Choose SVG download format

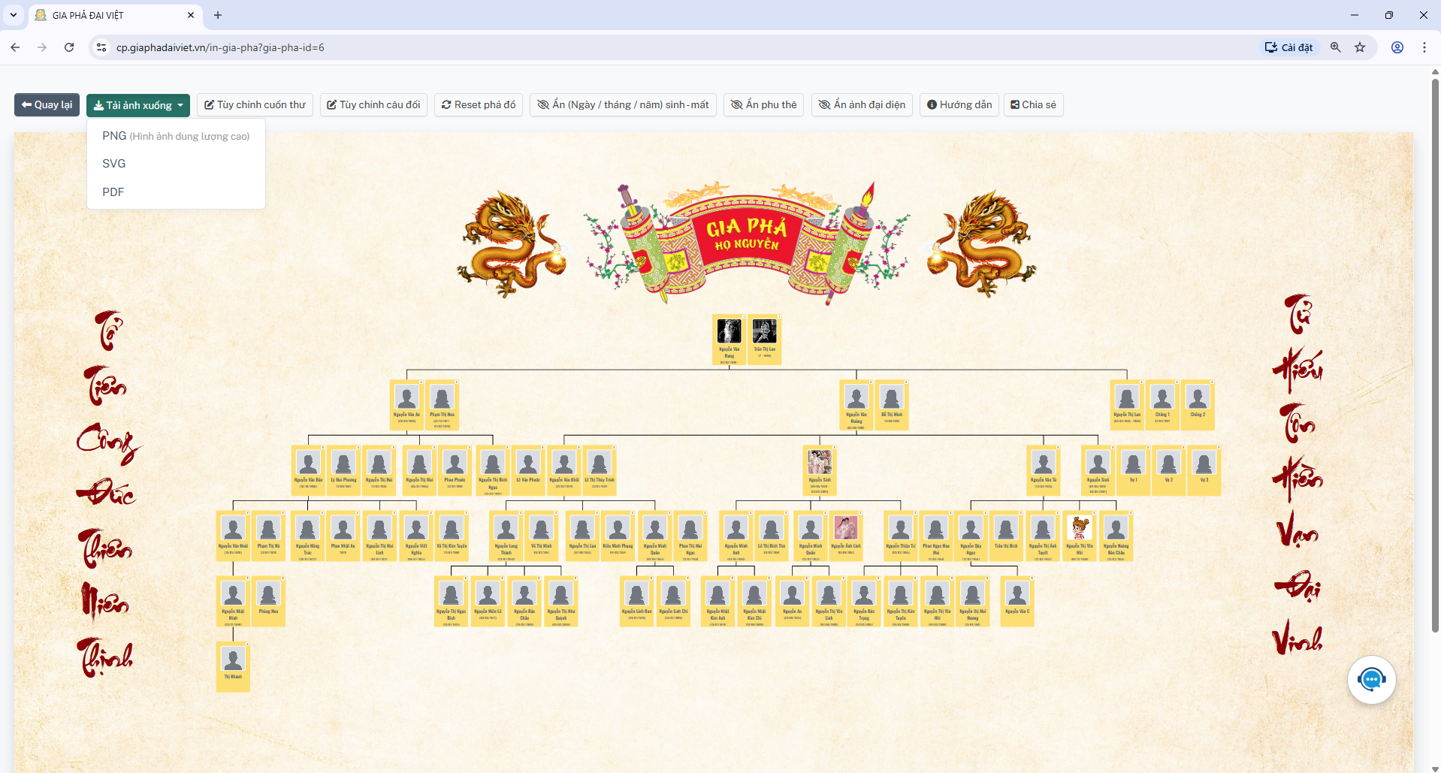tap(114, 164)
